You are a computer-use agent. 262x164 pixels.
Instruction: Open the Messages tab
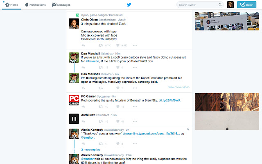point(61,5)
